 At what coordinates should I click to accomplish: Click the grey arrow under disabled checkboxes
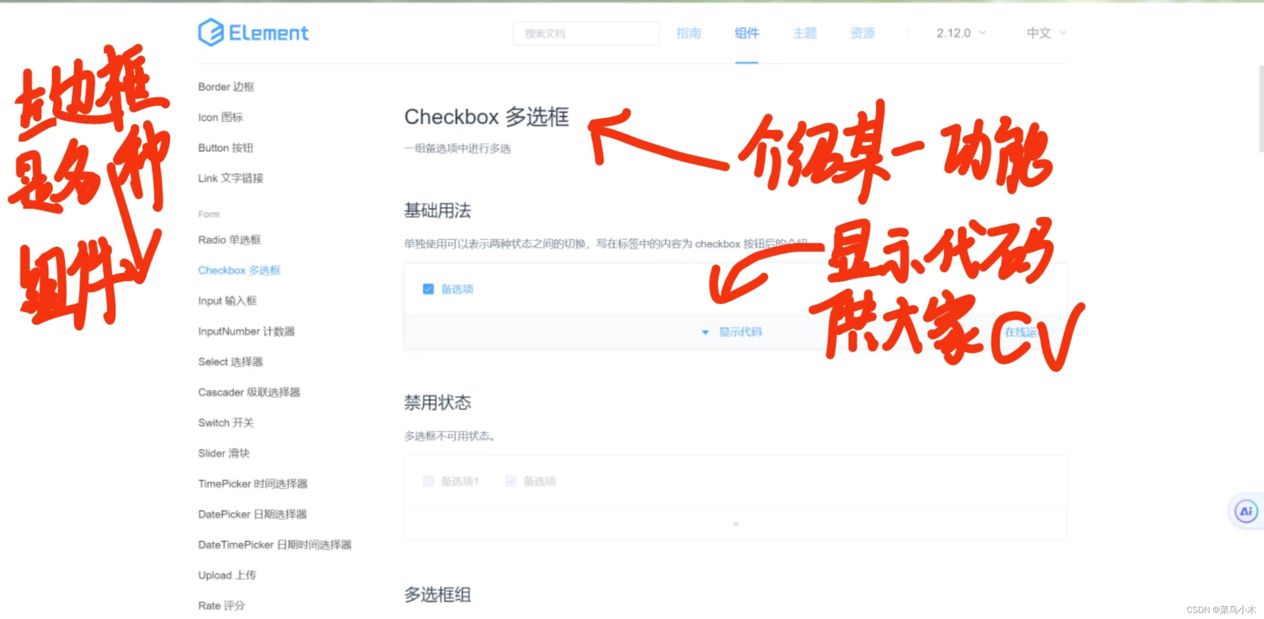[x=735, y=524]
